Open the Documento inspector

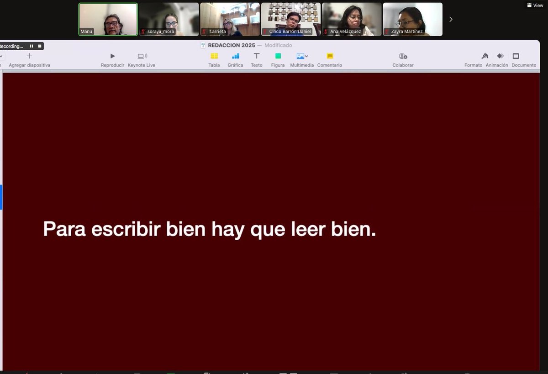pyautogui.click(x=524, y=60)
